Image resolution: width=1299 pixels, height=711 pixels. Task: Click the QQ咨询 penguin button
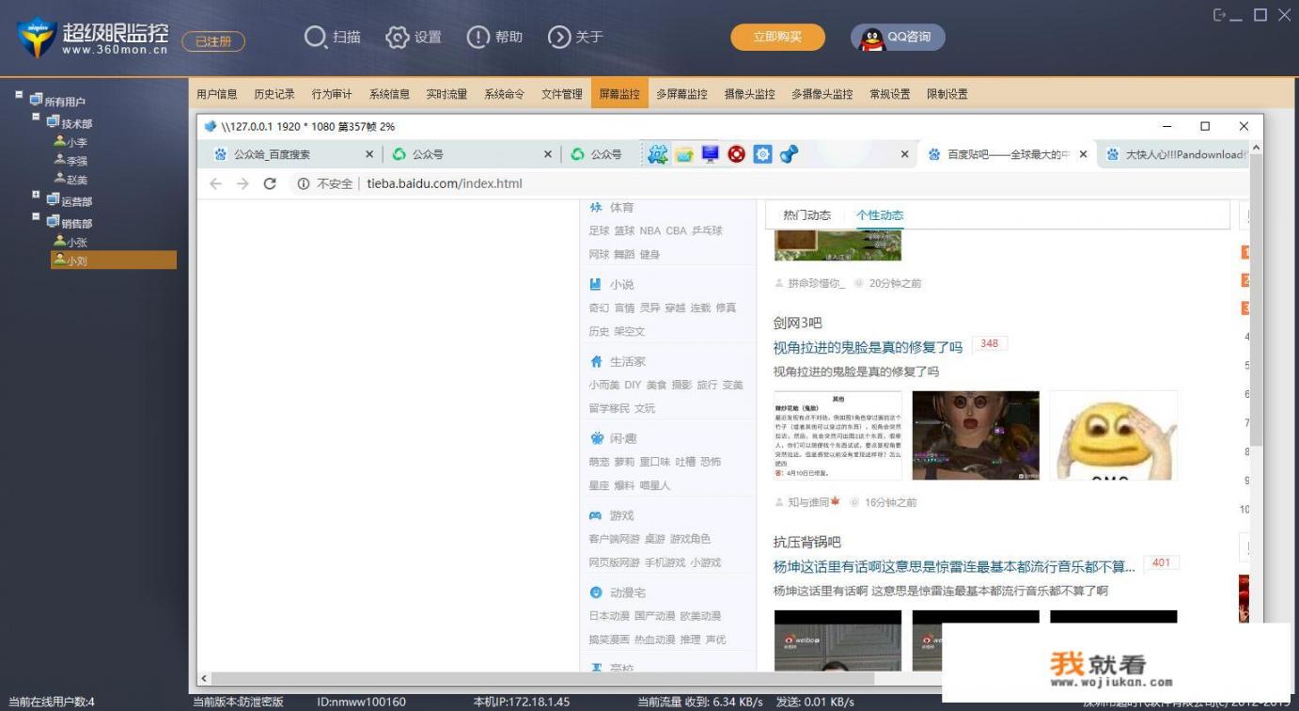(898, 38)
